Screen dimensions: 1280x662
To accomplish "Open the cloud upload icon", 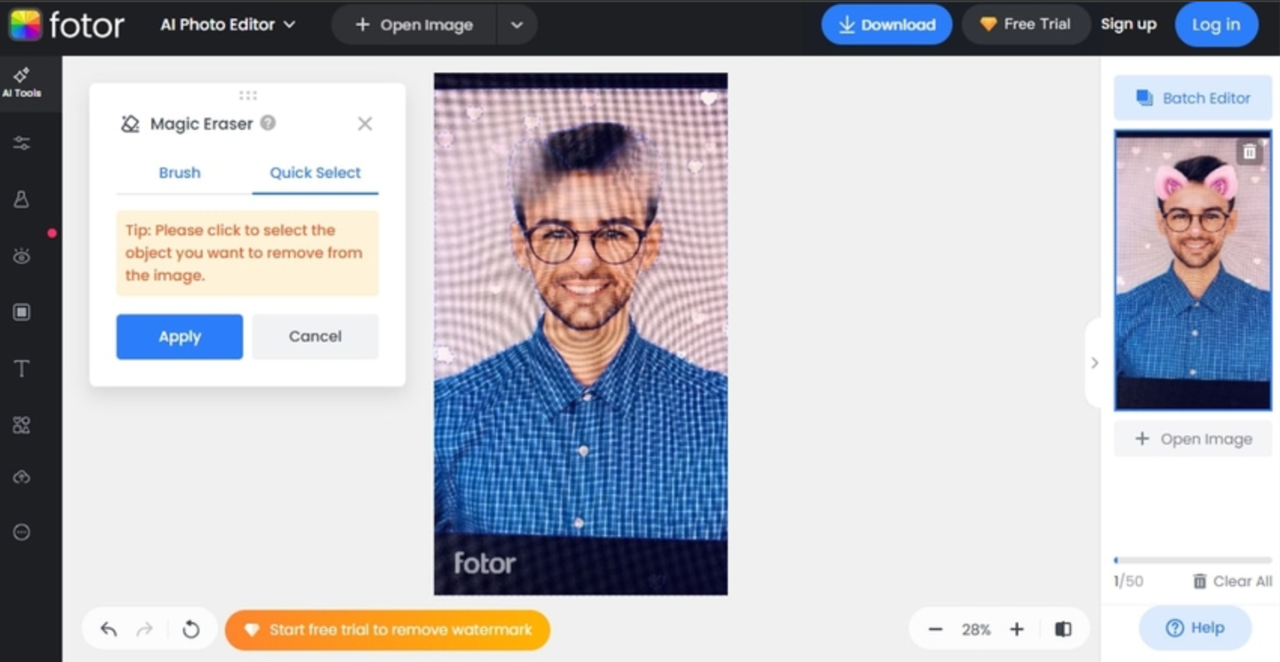I will tap(22, 476).
